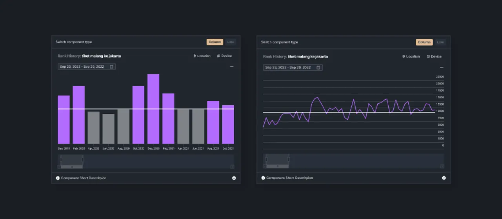Click Rank History title in column chart panel

(89, 56)
